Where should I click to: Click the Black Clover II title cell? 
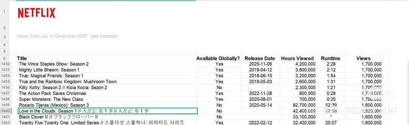coord(59,117)
